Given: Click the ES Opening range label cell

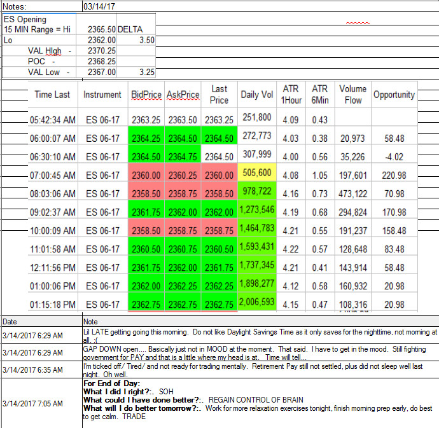Looking at the screenshot, I should 39,24.
